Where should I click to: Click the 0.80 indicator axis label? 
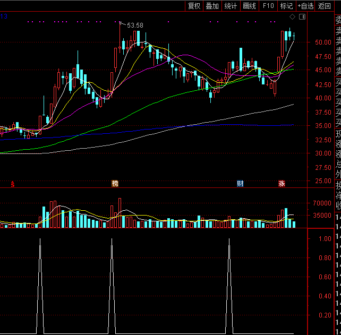tap(325, 258)
